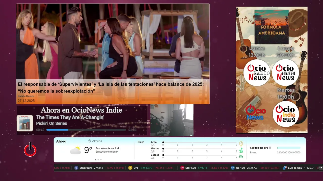The height and width of the screenshot is (181, 323).
Task: Click the elapsed time 00:42
Action: pos(40,130)
